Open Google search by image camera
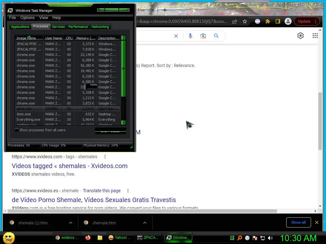Viewport: 326px width, 244px height. pyautogui.click(x=203, y=36)
